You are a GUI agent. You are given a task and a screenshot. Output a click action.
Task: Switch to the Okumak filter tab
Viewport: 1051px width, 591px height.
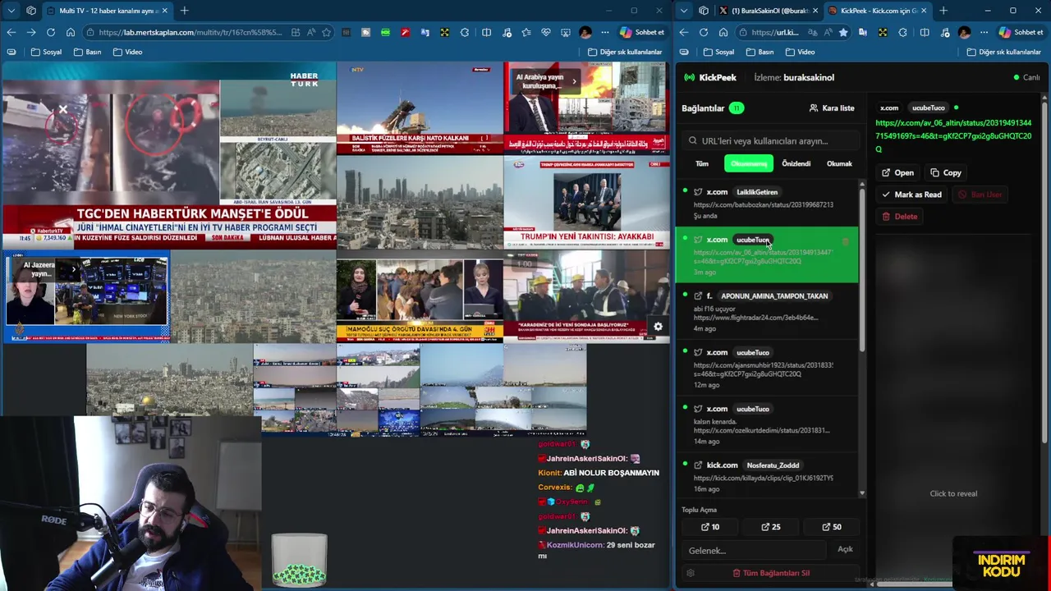pyautogui.click(x=839, y=163)
